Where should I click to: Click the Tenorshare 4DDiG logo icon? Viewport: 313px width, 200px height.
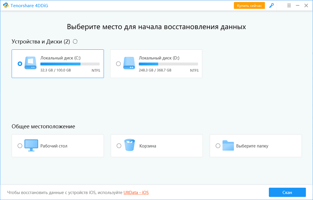(x=6, y=5)
